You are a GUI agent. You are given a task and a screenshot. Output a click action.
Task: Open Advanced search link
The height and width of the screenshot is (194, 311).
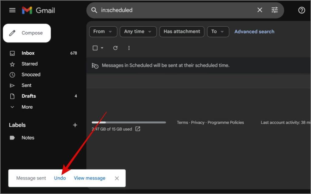pyautogui.click(x=254, y=31)
